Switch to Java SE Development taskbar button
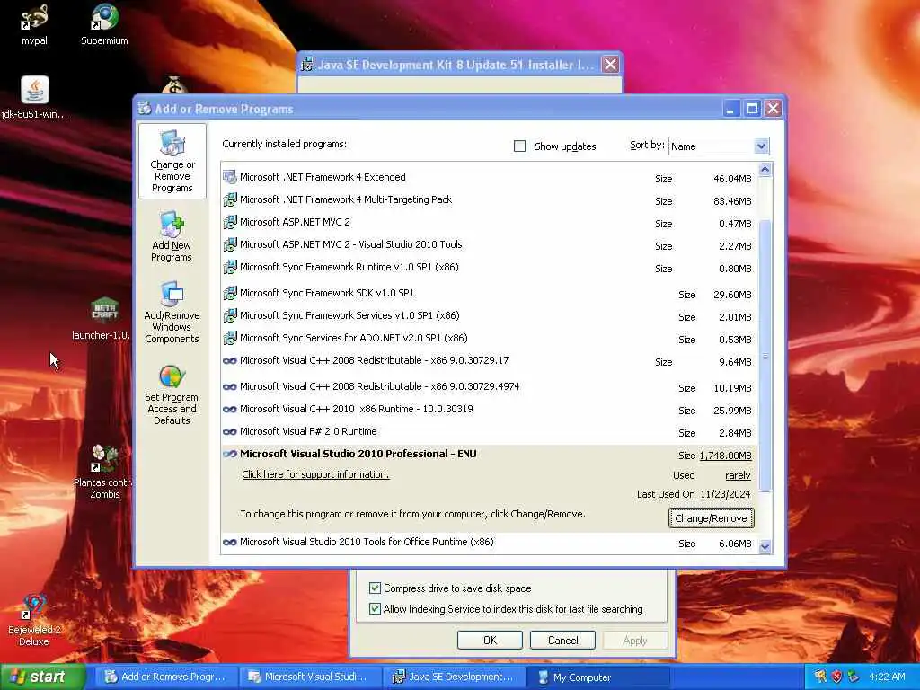The width and height of the screenshot is (920, 690). 453,677
